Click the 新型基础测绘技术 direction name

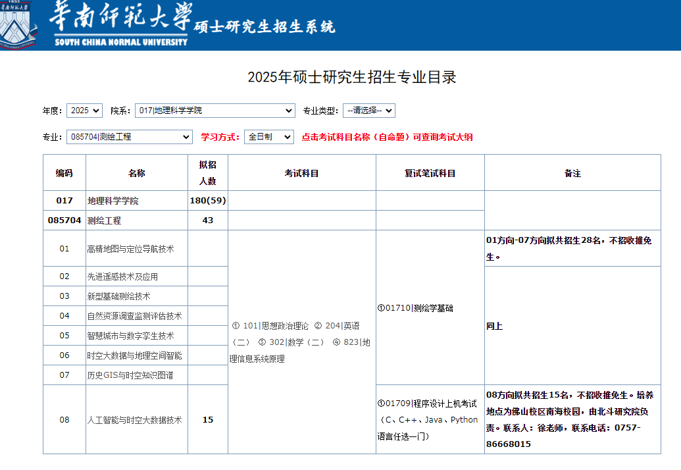(118, 296)
